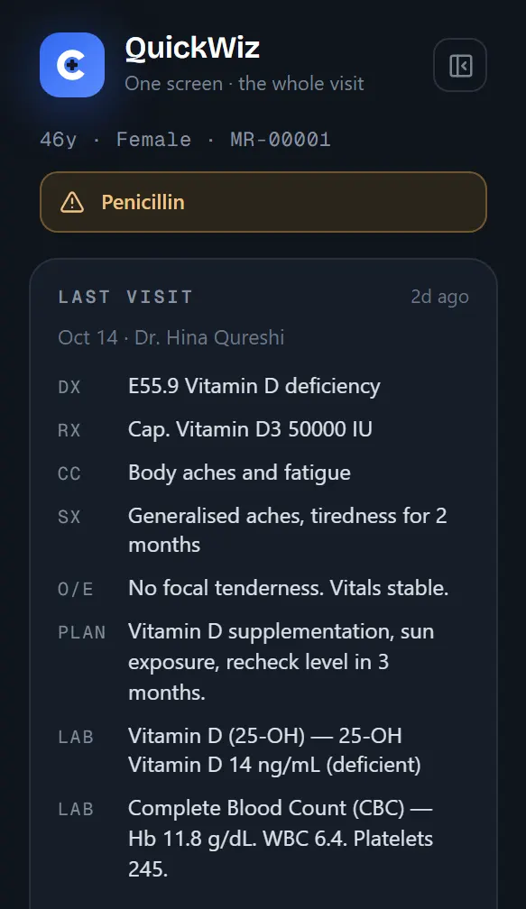Viewport: 526px width, 909px height.
Task: Open Vitamin D (25-OH) lab result
Action: pyautogui.click(x=274, y=750)
